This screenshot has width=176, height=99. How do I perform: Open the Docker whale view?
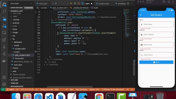4,61
